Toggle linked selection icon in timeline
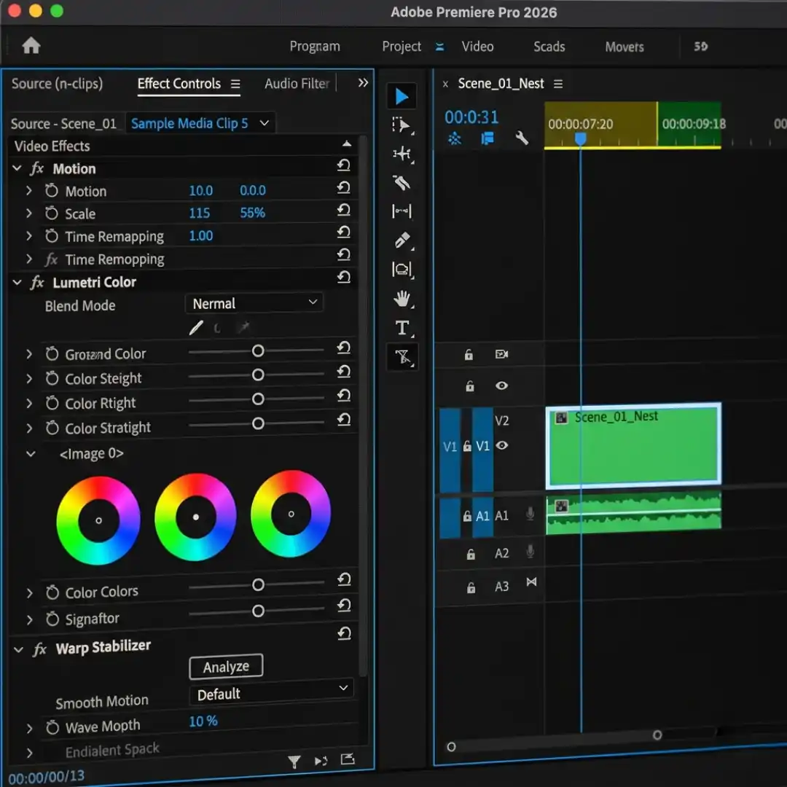The image size is (787, 787). point(487,138)
